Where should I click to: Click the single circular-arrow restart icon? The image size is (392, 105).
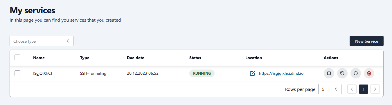(356, 73)
